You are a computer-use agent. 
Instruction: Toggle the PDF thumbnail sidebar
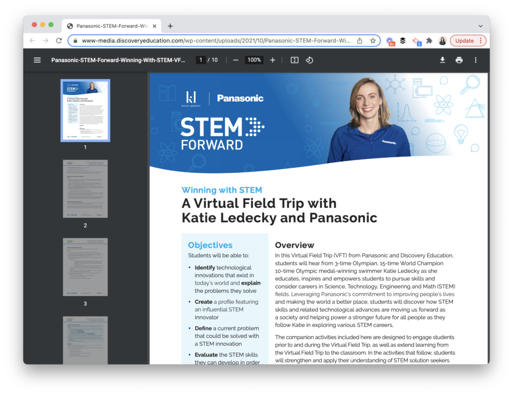pyautogui.click(x=37, y=60)
